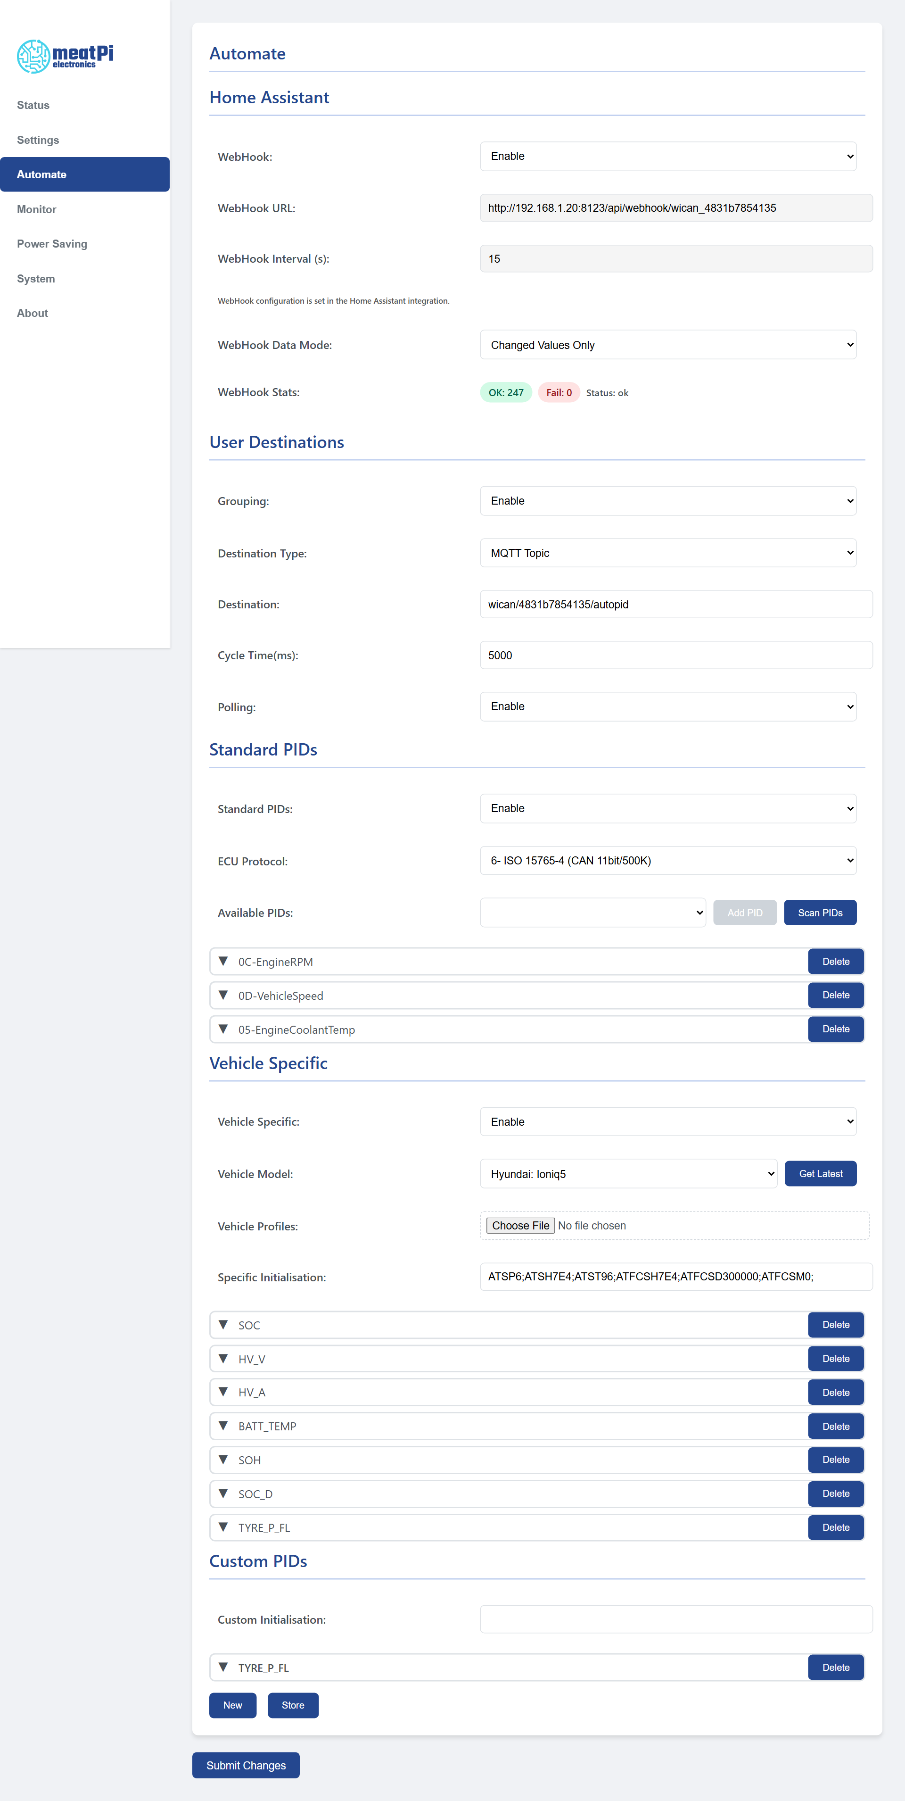Open the Vehicle Specific enable dropdown

pos(668,1121)
